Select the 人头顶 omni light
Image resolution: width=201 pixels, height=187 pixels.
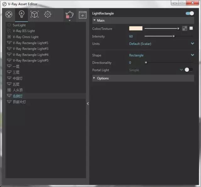pyautogui.click(x=46, y=90)
